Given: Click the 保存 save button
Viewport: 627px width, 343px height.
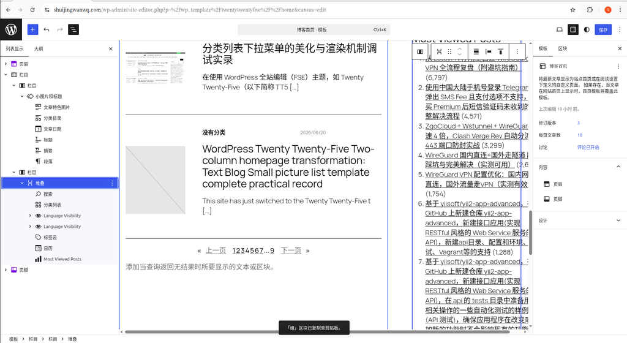Looking at the screenshot, I should (603, 29).
